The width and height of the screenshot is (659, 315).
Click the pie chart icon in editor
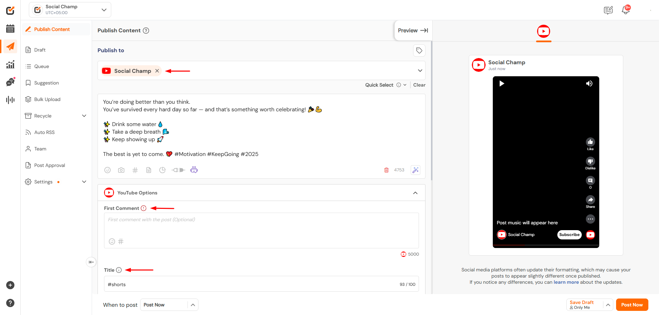coord(162,170)
